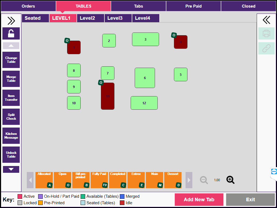Click the Bill pre-printed status tile
Screen dimensions: 277x208
click(81, 180)
